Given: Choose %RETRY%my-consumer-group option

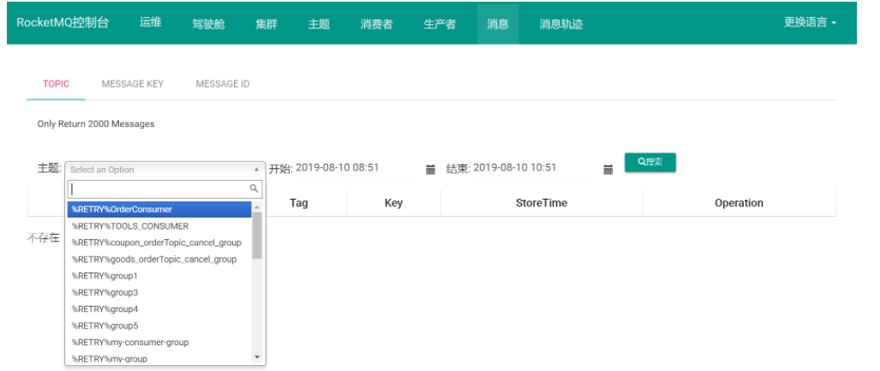Looking at the screenshot, I should coord(159,342).
